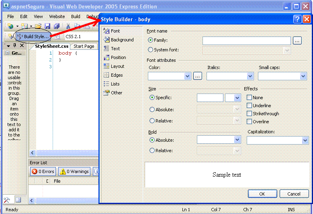
Task: Click the Add Style Rule icon
Action: [10, 36]
